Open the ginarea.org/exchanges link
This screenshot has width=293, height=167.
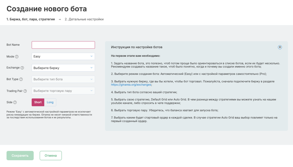131,85
